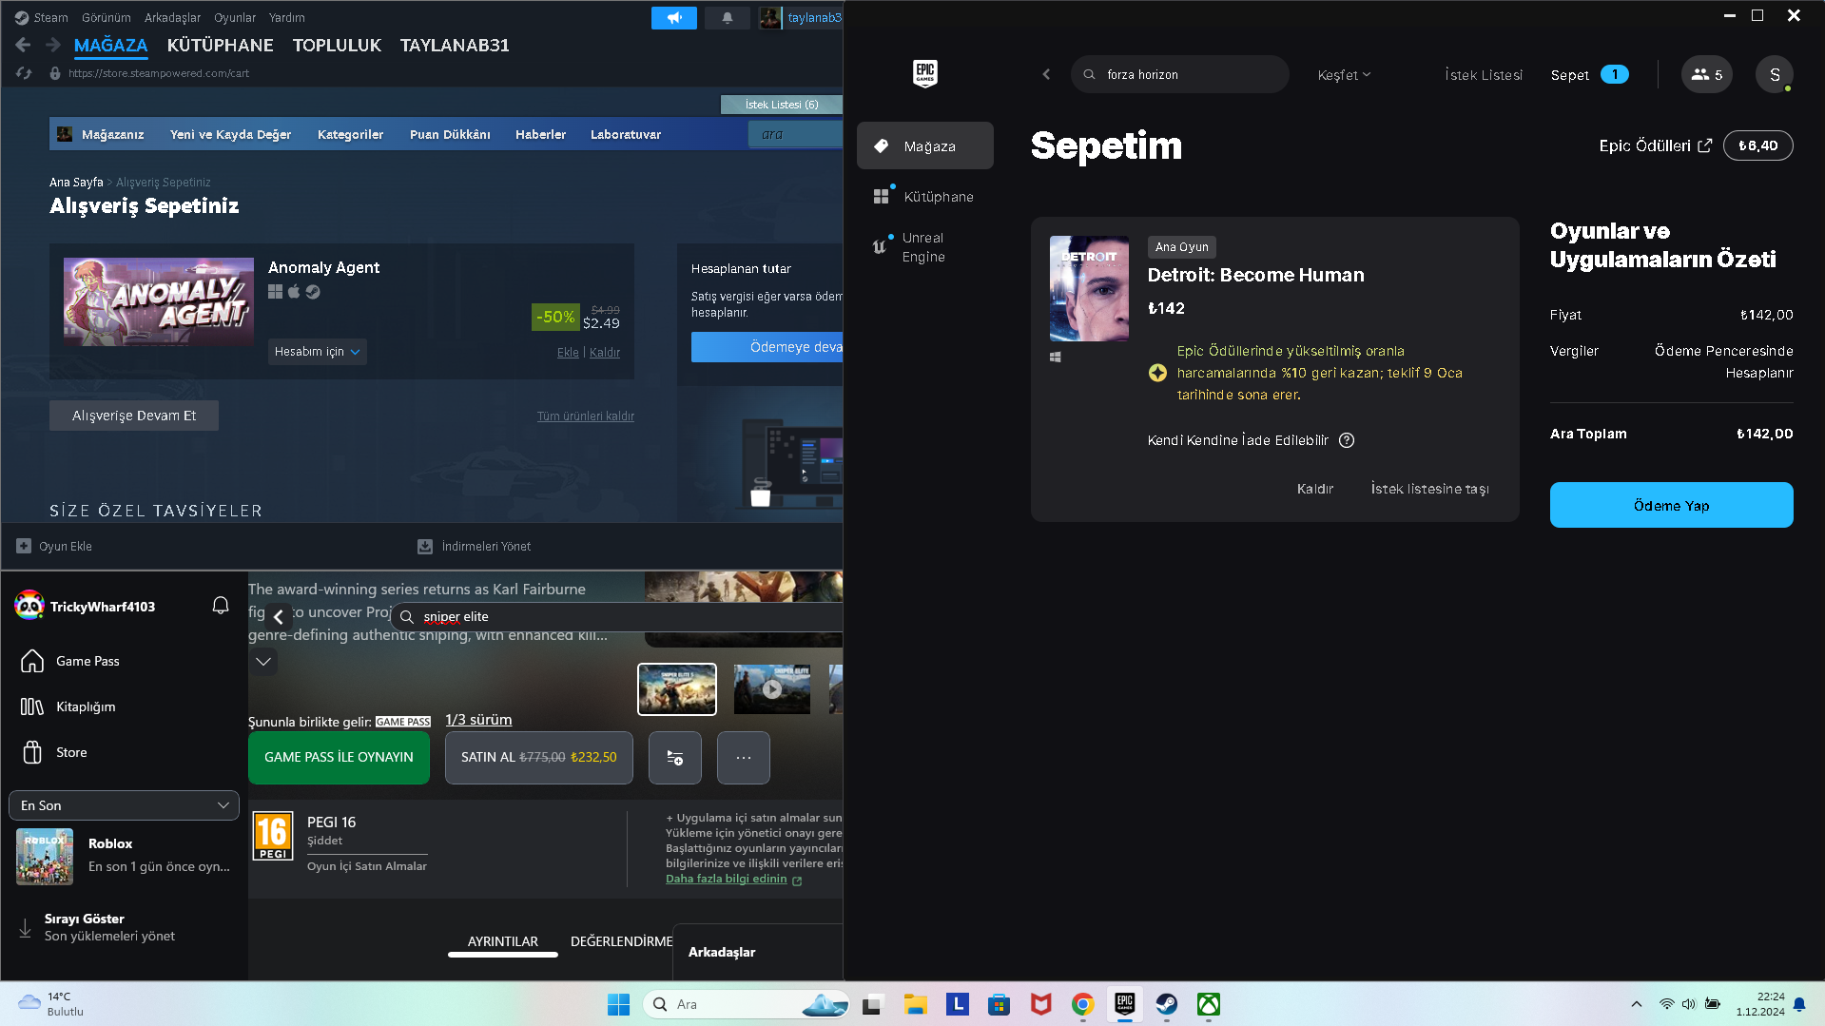The height and width of the screenshot is (1026, 1825).
Task: Select Epic Kütüphane sidebar item
Action: [924, 197]
